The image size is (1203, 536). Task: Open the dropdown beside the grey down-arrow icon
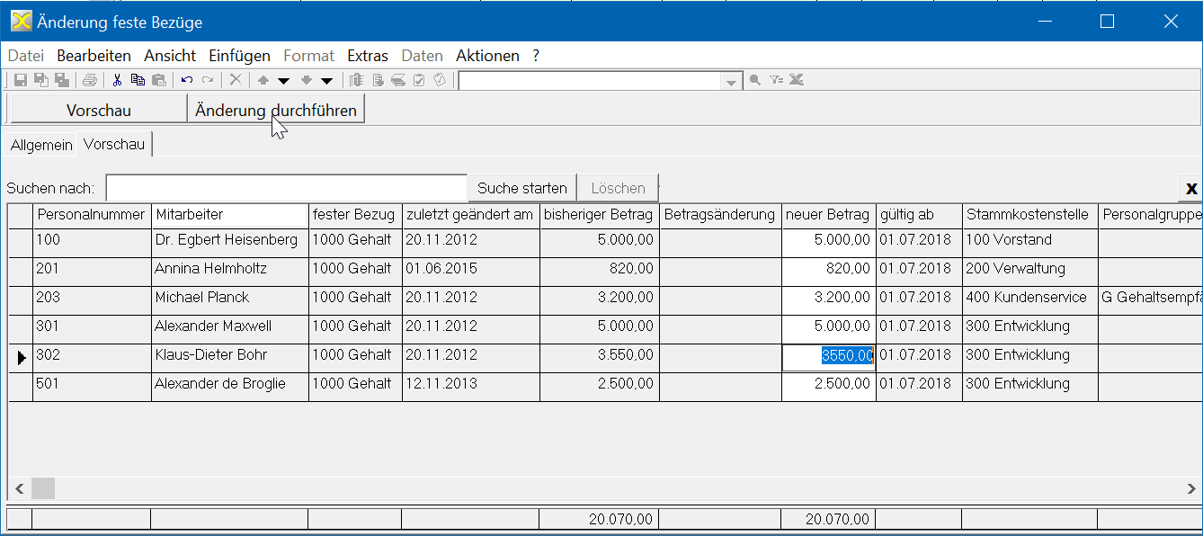[x=326, y=80]
